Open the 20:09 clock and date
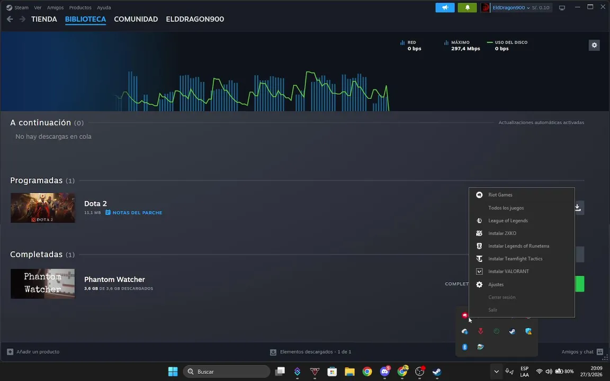The image size is (610, 381). (x=591, y=371)
